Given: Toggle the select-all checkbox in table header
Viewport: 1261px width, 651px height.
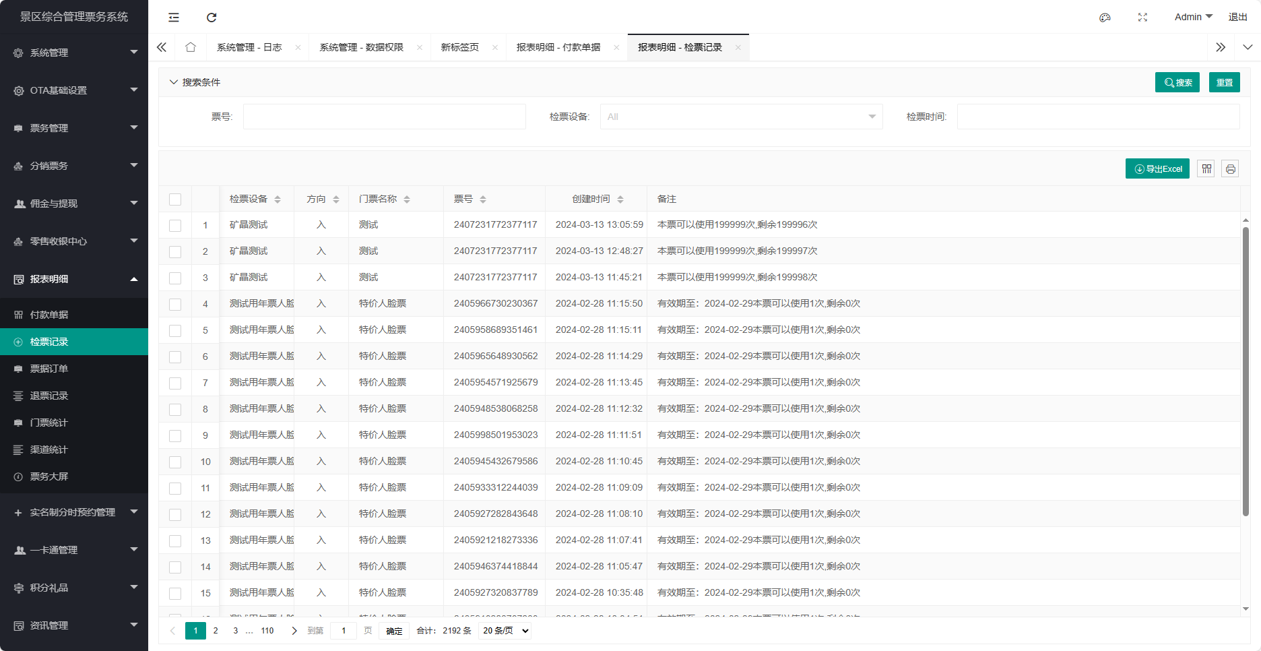Looking at the screenshot, I should point(175,199).
